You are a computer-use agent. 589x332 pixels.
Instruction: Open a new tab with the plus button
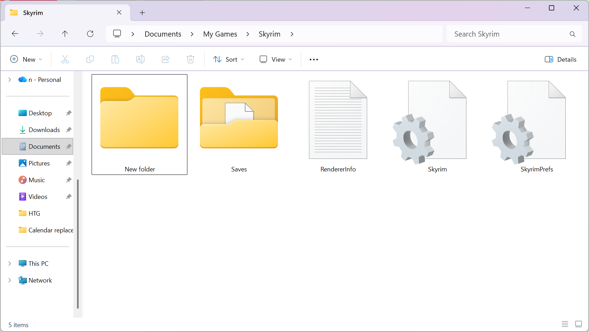click(142, 13)
